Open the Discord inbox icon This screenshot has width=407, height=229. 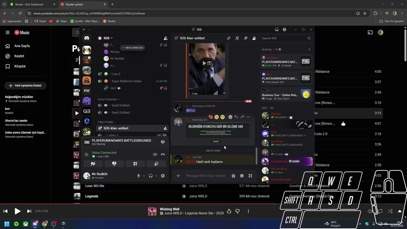click(277, 30)
